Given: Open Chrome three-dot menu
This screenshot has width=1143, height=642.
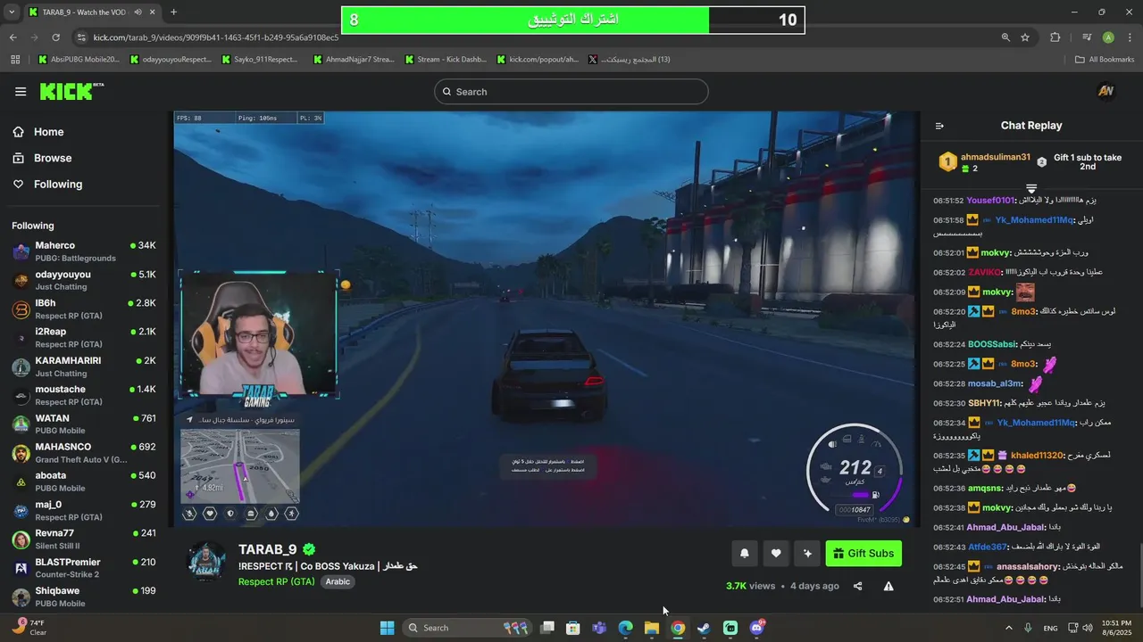Looking at the screenshot, I should tap(1129, 37).
